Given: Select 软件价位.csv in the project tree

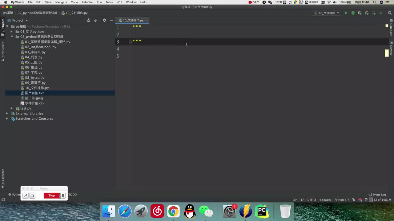Looking at the screenshot, I should (34, 103).
